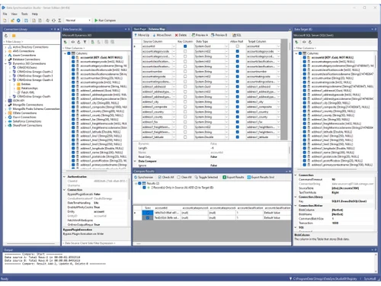Click Run Compare button

coord(105,21)
